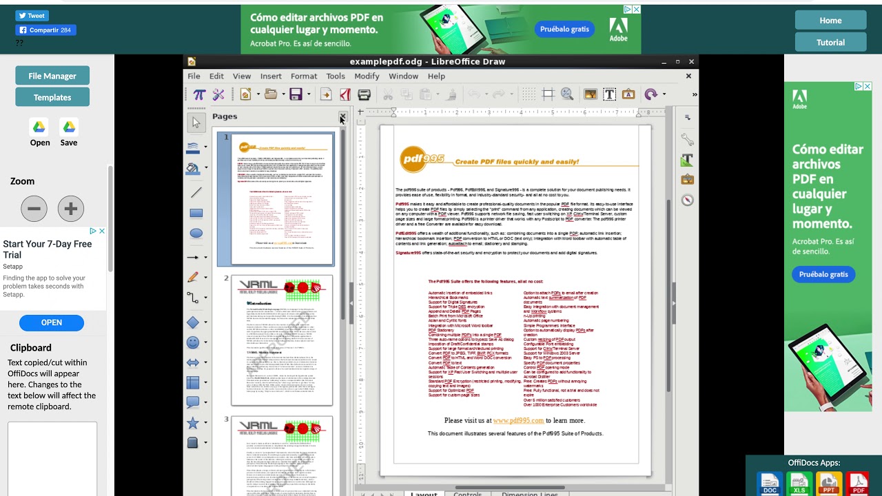Click the Tweet button

coord(32,16)
